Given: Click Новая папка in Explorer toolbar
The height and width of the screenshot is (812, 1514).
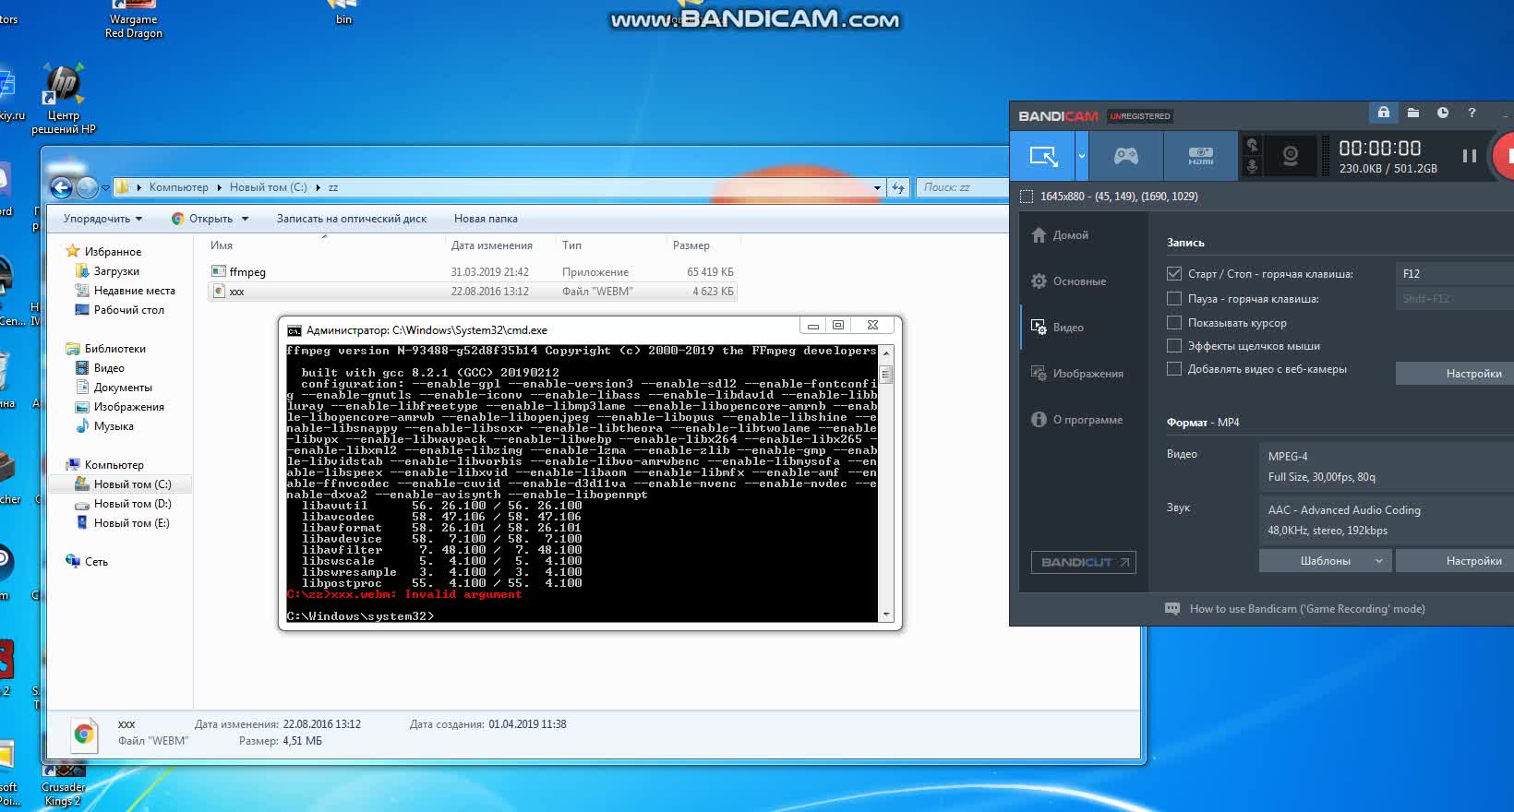Looking at the screenshot, I should 486,219.
